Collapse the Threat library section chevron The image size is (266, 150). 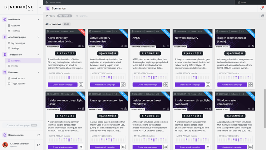[38, 55]
